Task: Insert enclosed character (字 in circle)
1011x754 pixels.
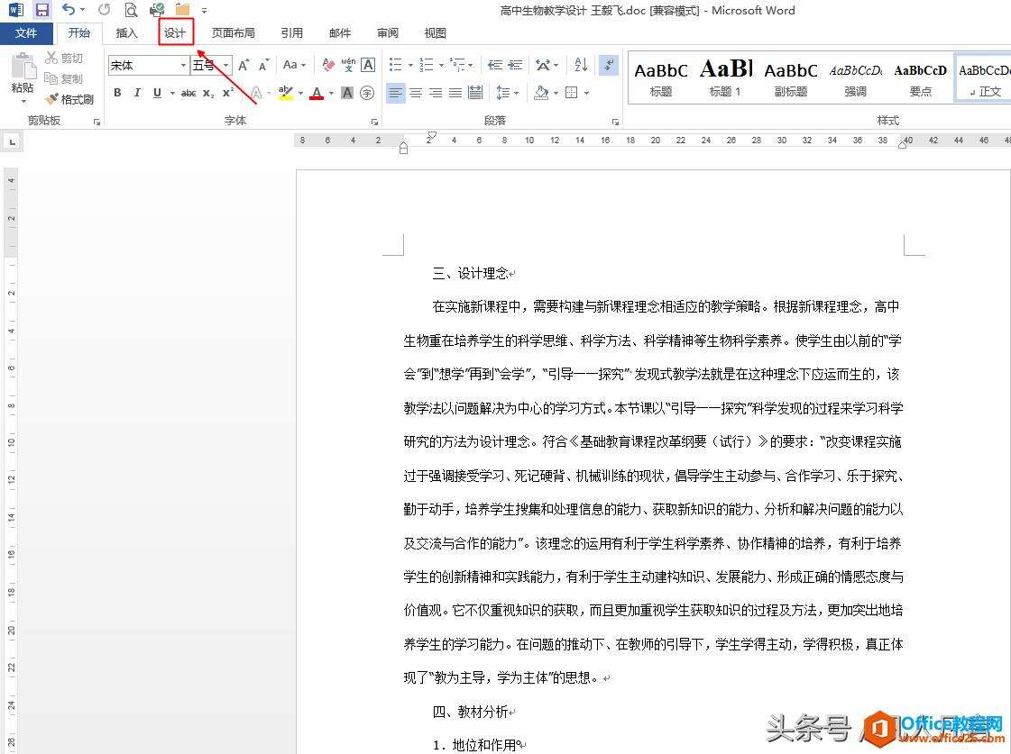Action: (x=367, y=94)
